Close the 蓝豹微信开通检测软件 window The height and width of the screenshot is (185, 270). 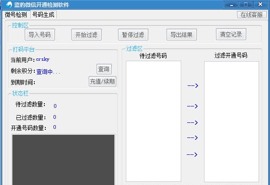pos(260,5)
